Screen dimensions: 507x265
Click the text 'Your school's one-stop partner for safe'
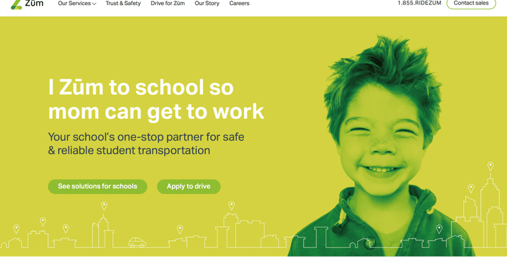[x=146, y=137]
